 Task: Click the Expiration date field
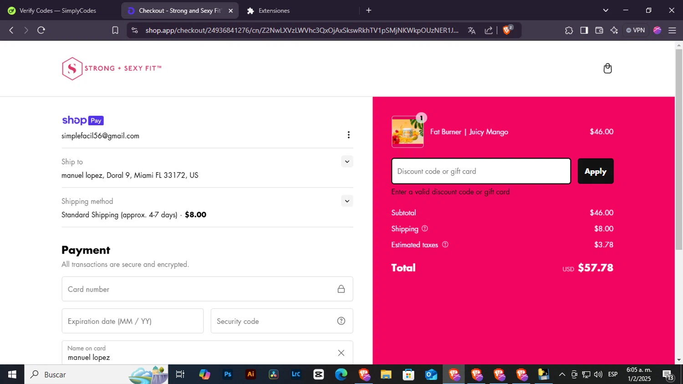(x=133, y=321)
